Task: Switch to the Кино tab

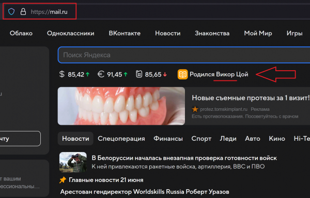Action: coord(277,139)
